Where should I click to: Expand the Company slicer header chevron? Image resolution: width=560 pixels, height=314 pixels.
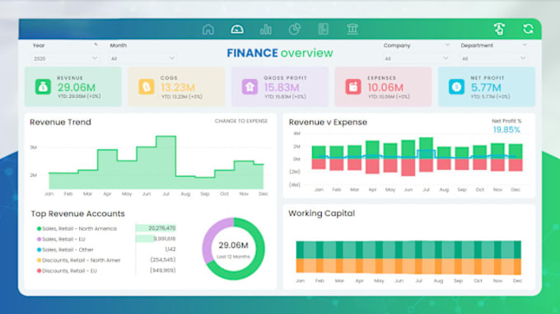tap(447, 45)
